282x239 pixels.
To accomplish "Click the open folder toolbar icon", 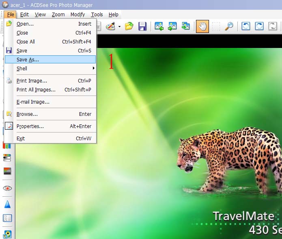I will [x=129, y=26].
